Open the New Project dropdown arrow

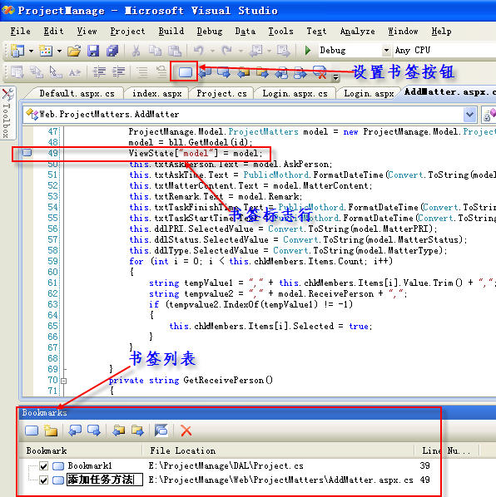[x=31, y=51]
